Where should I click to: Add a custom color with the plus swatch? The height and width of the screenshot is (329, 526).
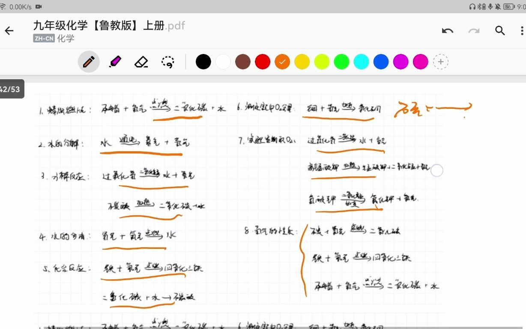[440, 61]
